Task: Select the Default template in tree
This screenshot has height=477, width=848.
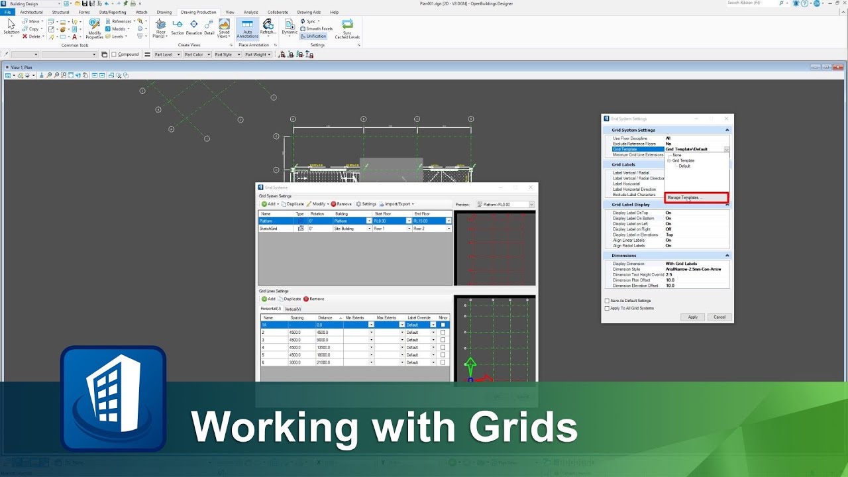Action: [x=684, y=166]
